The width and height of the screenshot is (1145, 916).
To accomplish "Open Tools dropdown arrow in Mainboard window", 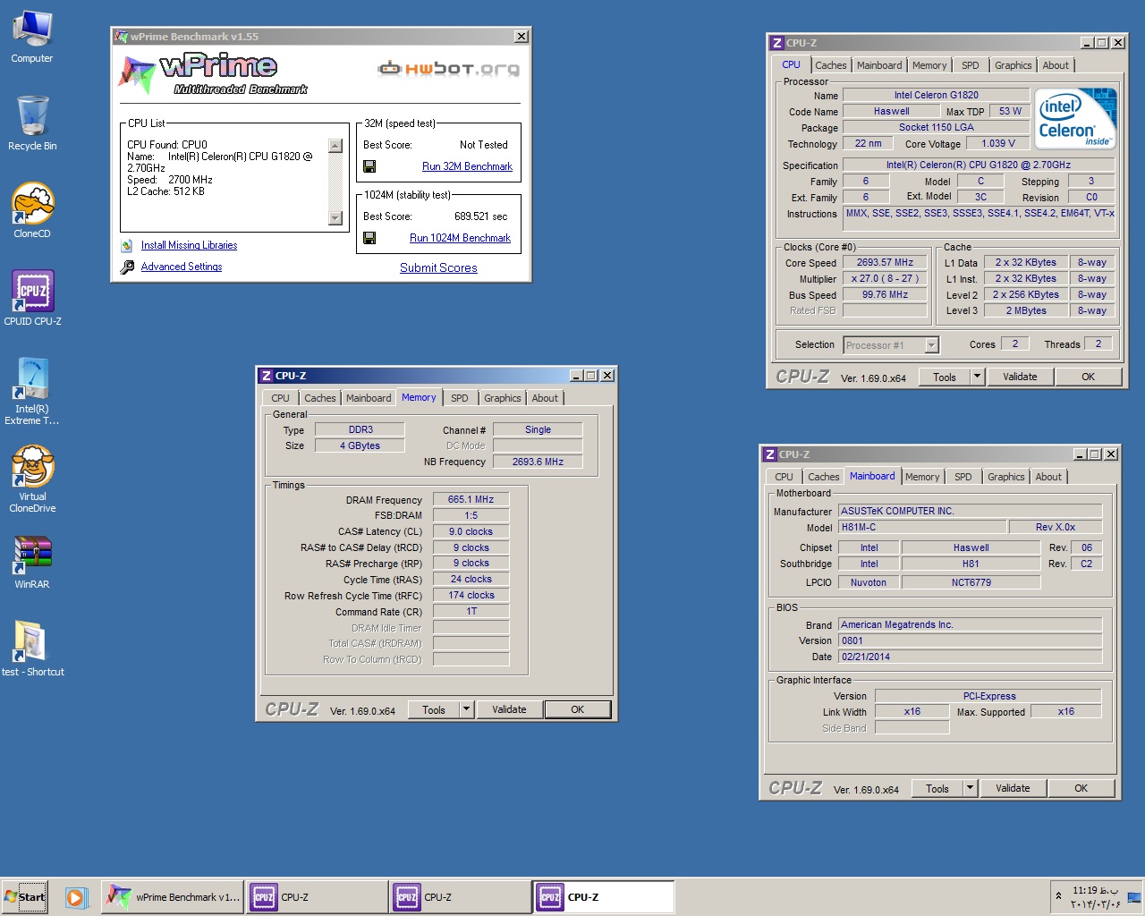I will (x=970, y=788).
